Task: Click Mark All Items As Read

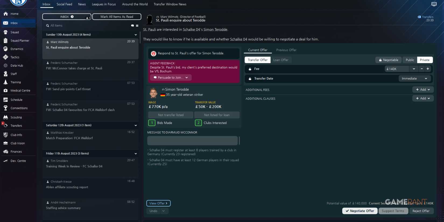Action: pyautogui.click(x=117, y=17)
